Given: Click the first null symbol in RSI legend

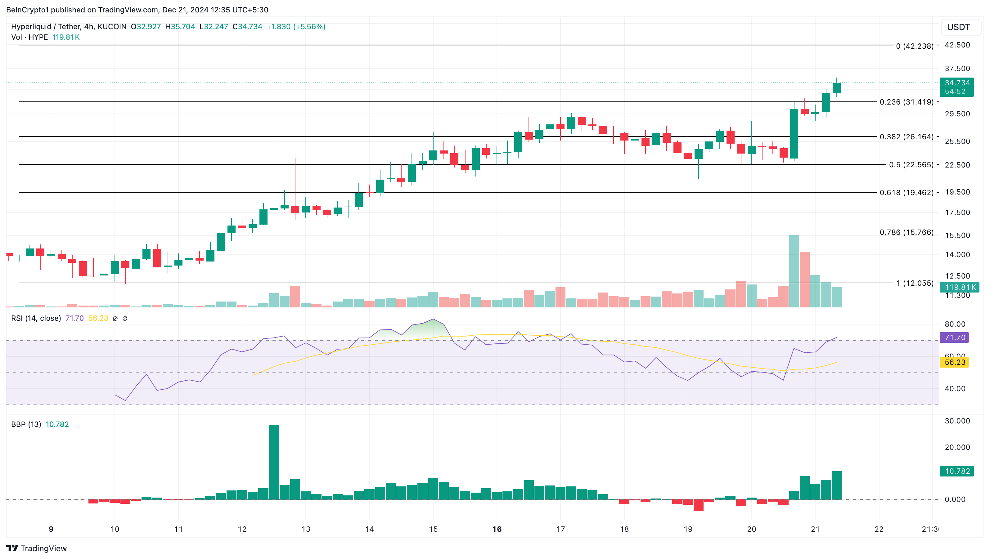Looking at the screenshot, I should point(115,319).
